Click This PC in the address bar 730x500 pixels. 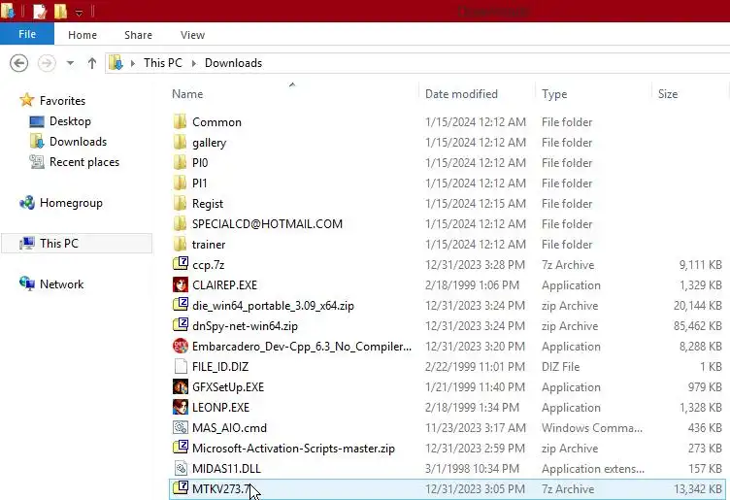pyautogui.click(x=163, y=63)
